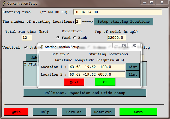Image resolution: width=170 pixels, height=119 pixels.
Task: Open the Help button
Action: [45, 112]
